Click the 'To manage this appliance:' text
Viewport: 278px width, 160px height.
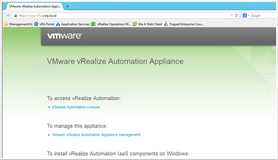77,126
